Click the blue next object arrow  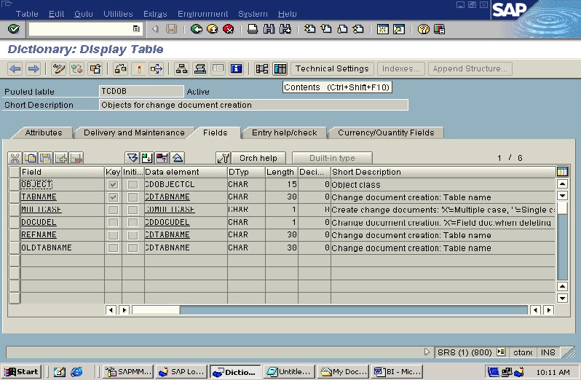coord(33,68)
